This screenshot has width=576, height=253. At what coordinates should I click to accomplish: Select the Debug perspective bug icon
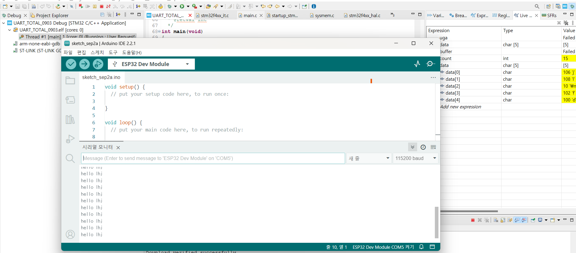click(x=572, y=6)
